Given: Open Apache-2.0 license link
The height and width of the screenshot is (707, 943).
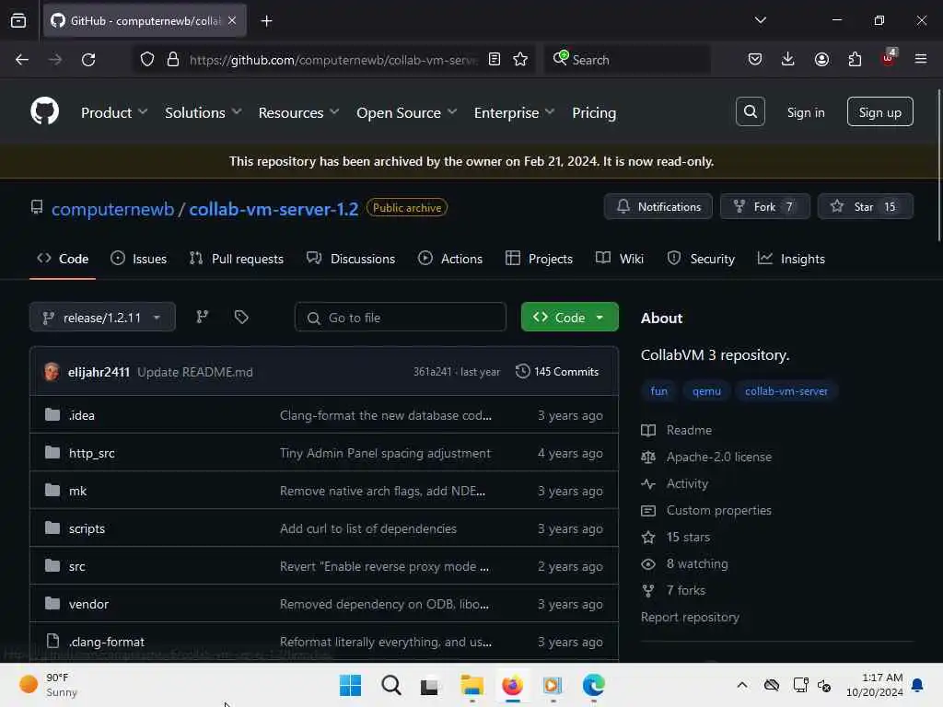Looking at the screenshot, I should 718,457.
